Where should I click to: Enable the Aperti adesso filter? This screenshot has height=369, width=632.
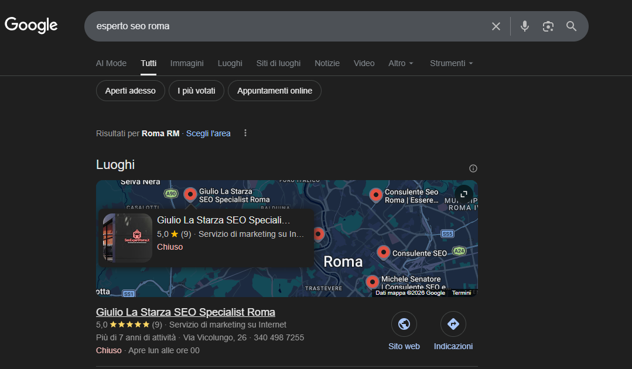coord(130,91)
